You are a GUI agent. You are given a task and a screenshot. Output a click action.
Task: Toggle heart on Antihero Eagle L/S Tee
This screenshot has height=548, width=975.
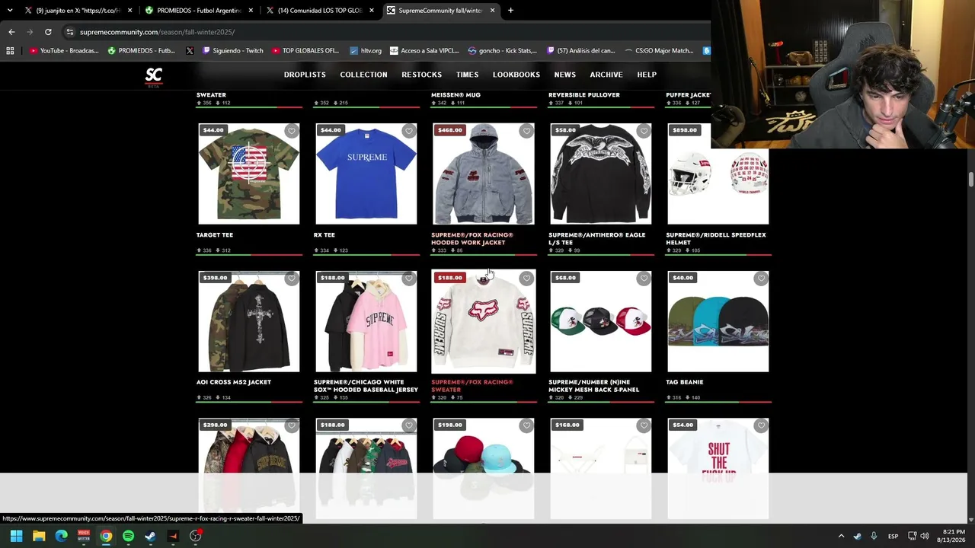tap(644, 131)
